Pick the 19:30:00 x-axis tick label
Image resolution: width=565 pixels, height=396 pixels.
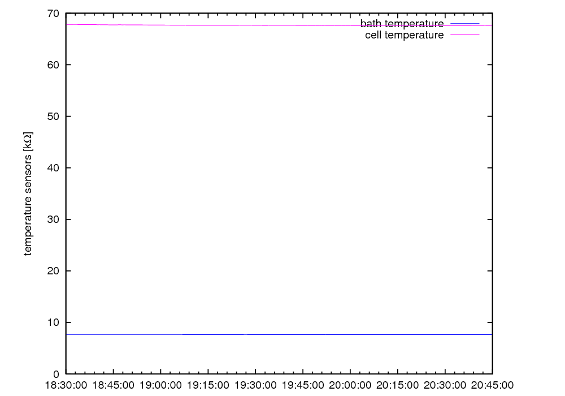click(255, 385)
